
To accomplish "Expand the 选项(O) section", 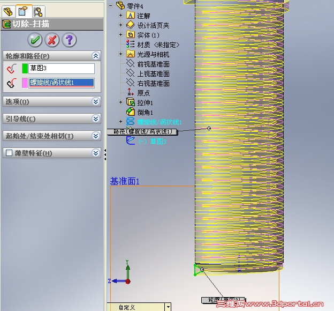I will (x=96, y=101).
